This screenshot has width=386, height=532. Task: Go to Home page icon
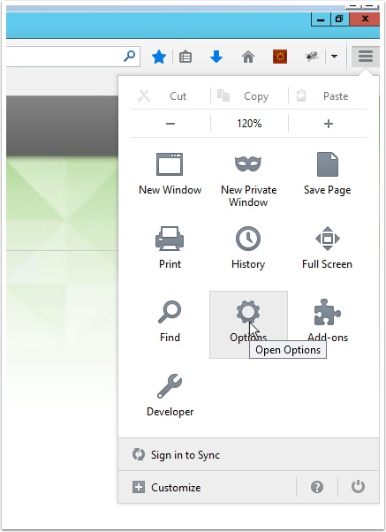[x=248, y=57]
